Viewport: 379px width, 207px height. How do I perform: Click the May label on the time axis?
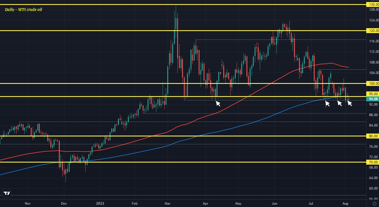(x=238, y=204)
